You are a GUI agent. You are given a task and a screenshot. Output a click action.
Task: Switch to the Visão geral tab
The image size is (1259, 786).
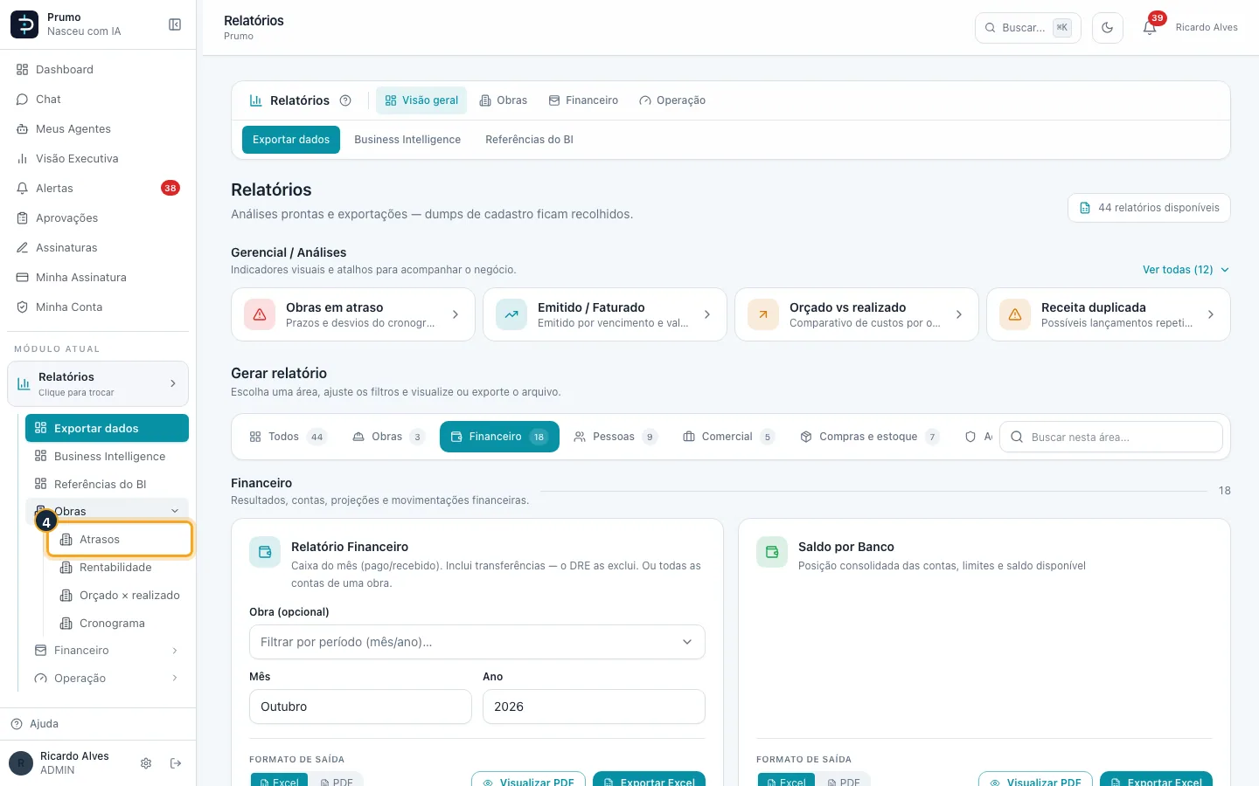tap(421, 100)
